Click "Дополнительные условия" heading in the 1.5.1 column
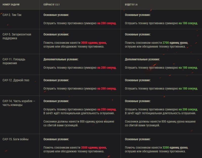This screenshot has height=158, width=202. pos(61,59)
